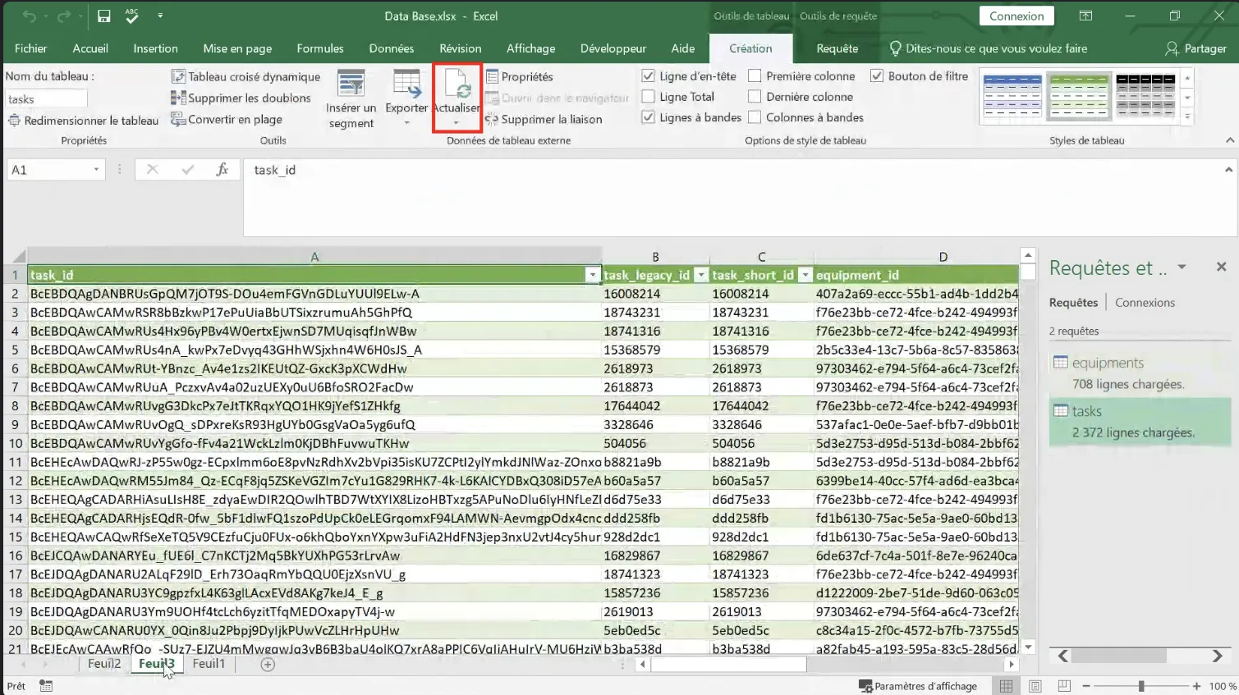Viewport: 1239px width, 695px height.
Task: Enable the Dernière colonne checkbox
Action: point(755,97)
